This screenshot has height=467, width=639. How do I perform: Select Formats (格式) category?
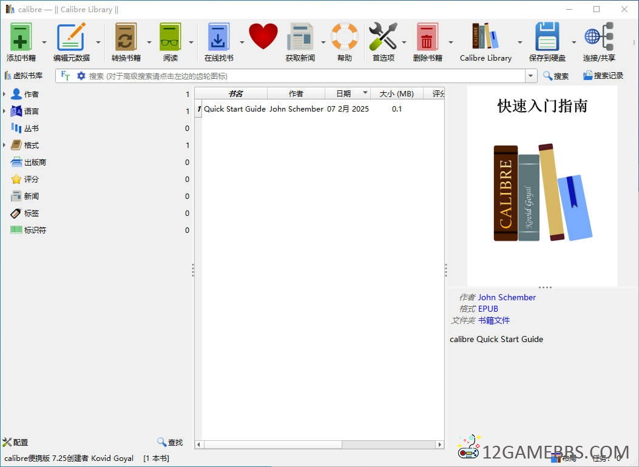[x=31, y=146]
